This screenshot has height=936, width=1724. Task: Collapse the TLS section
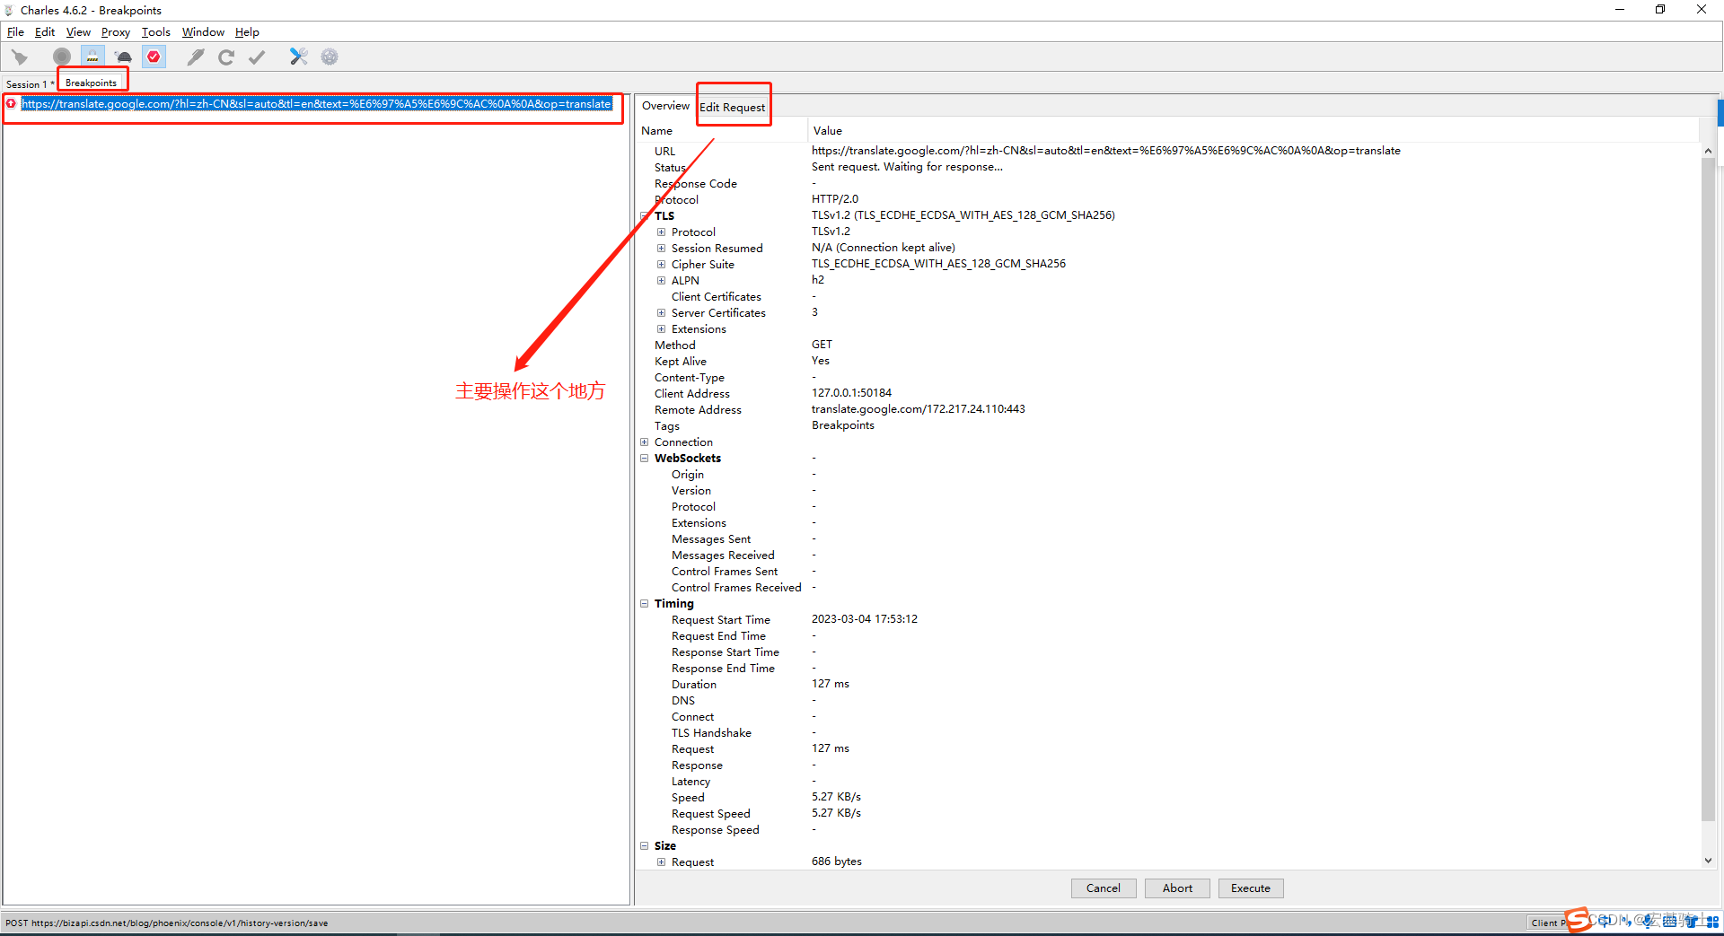644,216
